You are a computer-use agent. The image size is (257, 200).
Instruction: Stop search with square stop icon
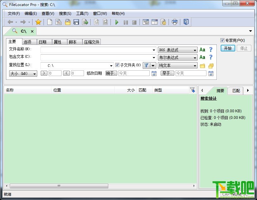pyautogui.click(x=134, y=22)
